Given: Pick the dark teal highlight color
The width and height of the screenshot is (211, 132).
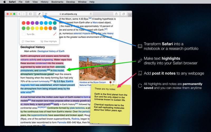Looking at the screenshot, I should [55, 23].
